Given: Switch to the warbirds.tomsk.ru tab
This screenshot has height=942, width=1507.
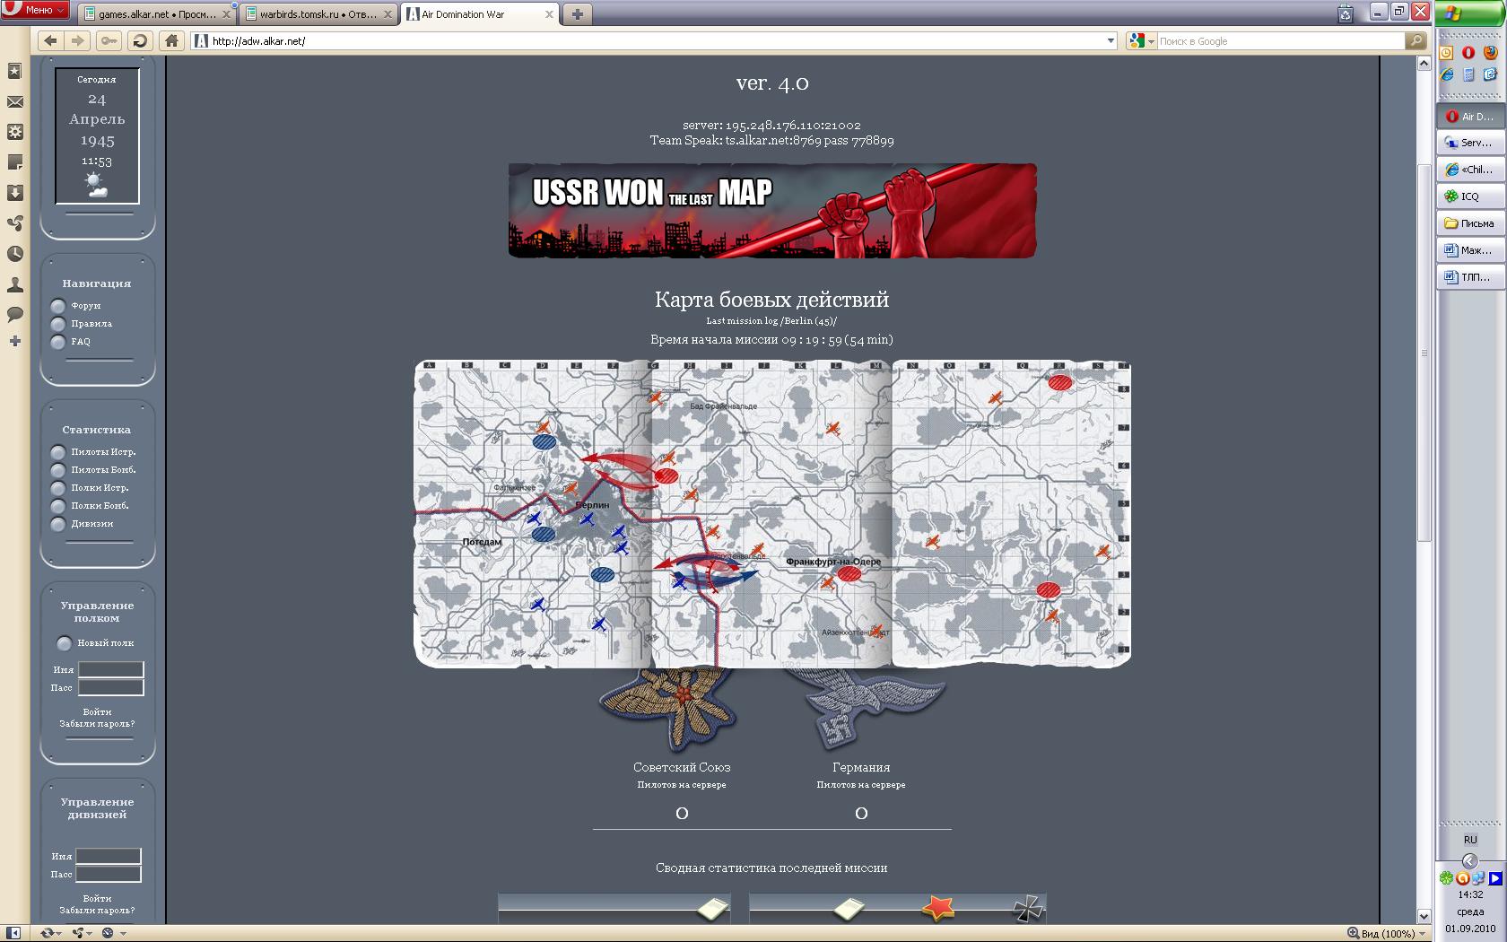Looking at the screenshot, I should 317,14.
